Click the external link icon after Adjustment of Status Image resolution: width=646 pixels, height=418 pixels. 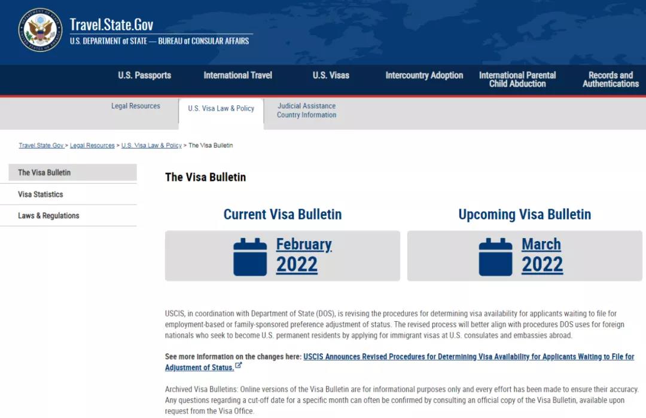tap(239, 366)
